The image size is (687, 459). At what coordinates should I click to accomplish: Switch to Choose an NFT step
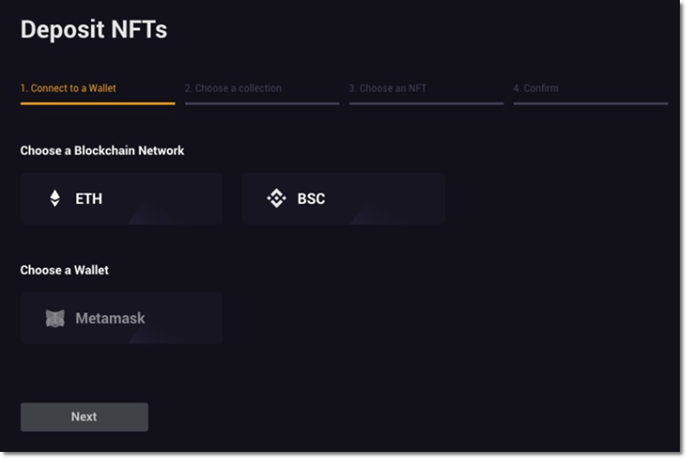tap(387, 88)
